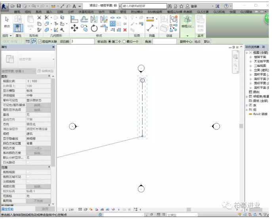Open the 建筑 ribbon tab

click(x=17, y=12)
